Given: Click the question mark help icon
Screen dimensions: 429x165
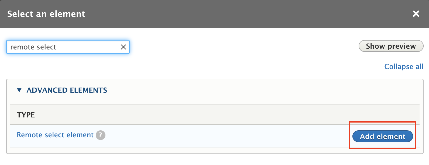Looking at the screenshot, I should pos(101,135).
